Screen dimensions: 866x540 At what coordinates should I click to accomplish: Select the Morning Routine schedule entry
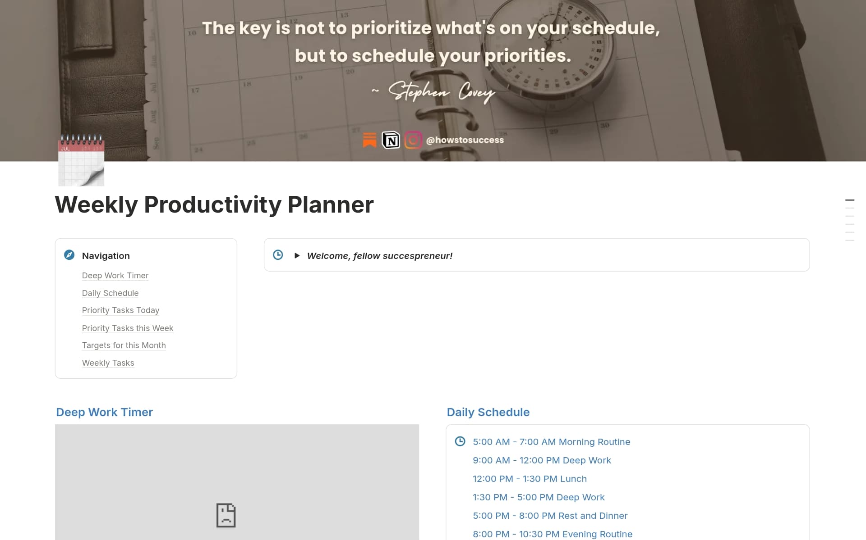coord(551,442)
